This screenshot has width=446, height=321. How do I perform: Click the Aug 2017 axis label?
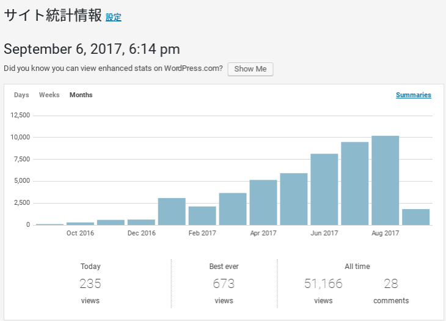tap(385, 233)
